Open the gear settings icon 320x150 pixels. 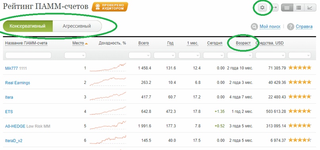(262, 8)
